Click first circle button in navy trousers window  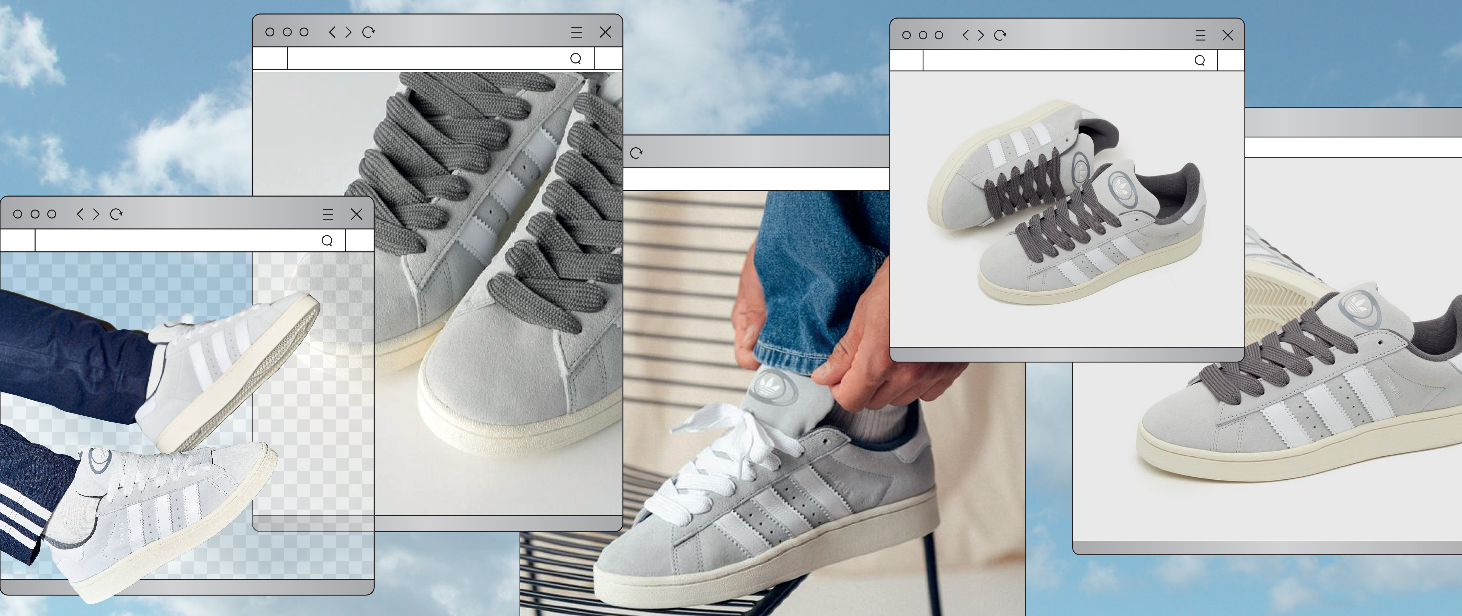[x=18, y=214]
